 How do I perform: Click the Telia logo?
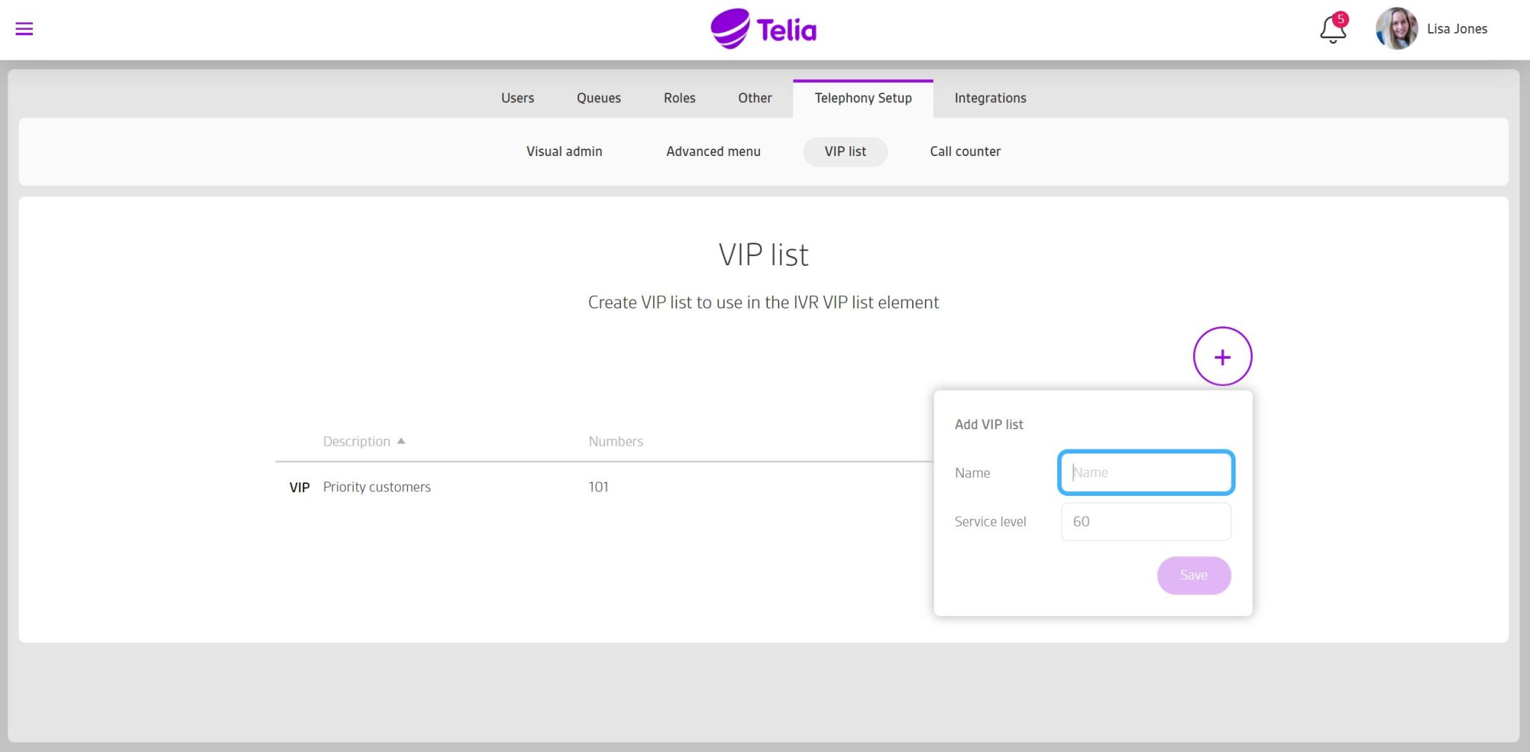(x=764, y=29)
